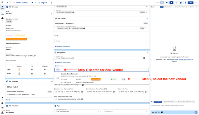The image size is (199, 115).
Task: Remove TestService 1 - Task2 chip
Action: pyautogui.click(x=84, y=28)
